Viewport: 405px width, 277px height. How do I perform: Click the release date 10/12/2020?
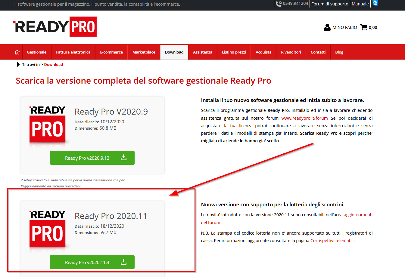[x=112, y=122]
